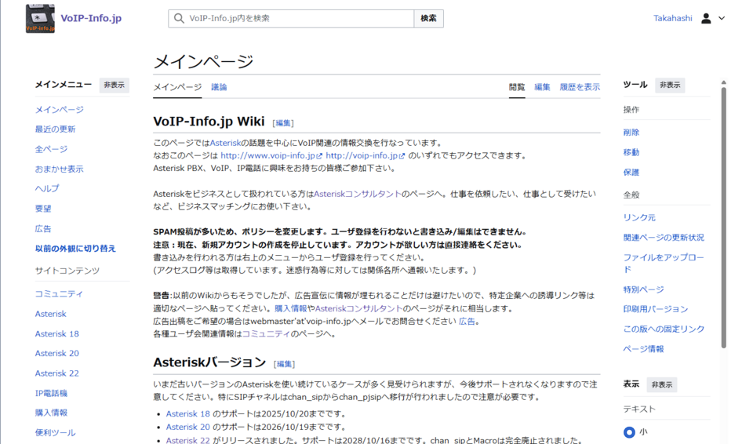Viewport: 753px width, 444px height.
Task: Open the Asterisk 22 sidebar link
Action: (56, 373)
